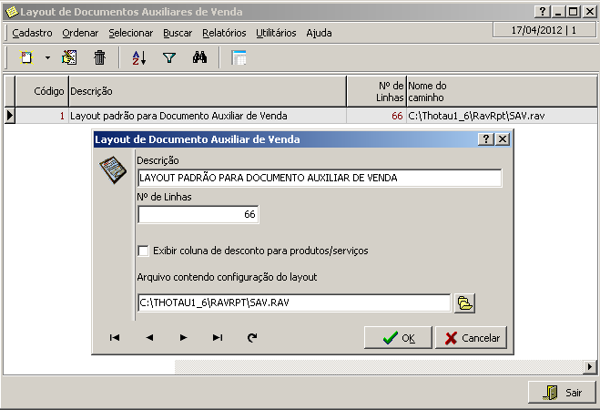Go to the next record in dialog
The width and height of the screenshot is (600, 410).
183,338
